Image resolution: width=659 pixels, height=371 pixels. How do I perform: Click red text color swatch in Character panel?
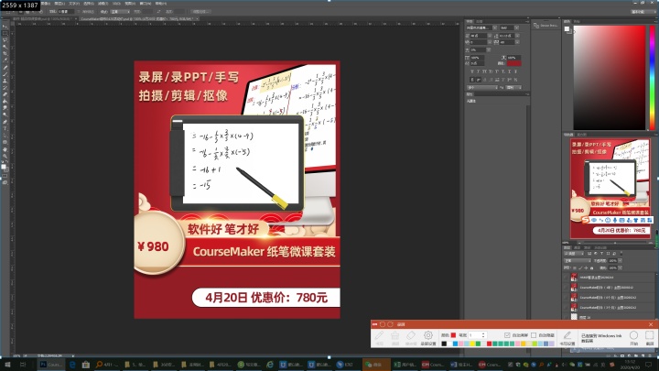pyautogui.click(x=514, y=63)
